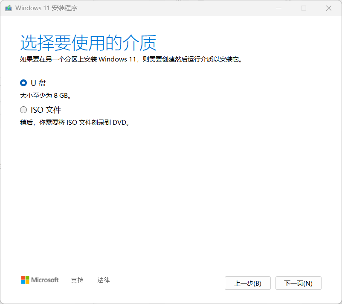Click the 下一页(N) button

click(x=298, y=283)
